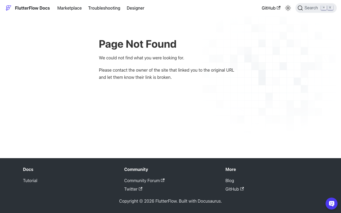Open the Blog link in the footer
341x213 pixels.
230,181
